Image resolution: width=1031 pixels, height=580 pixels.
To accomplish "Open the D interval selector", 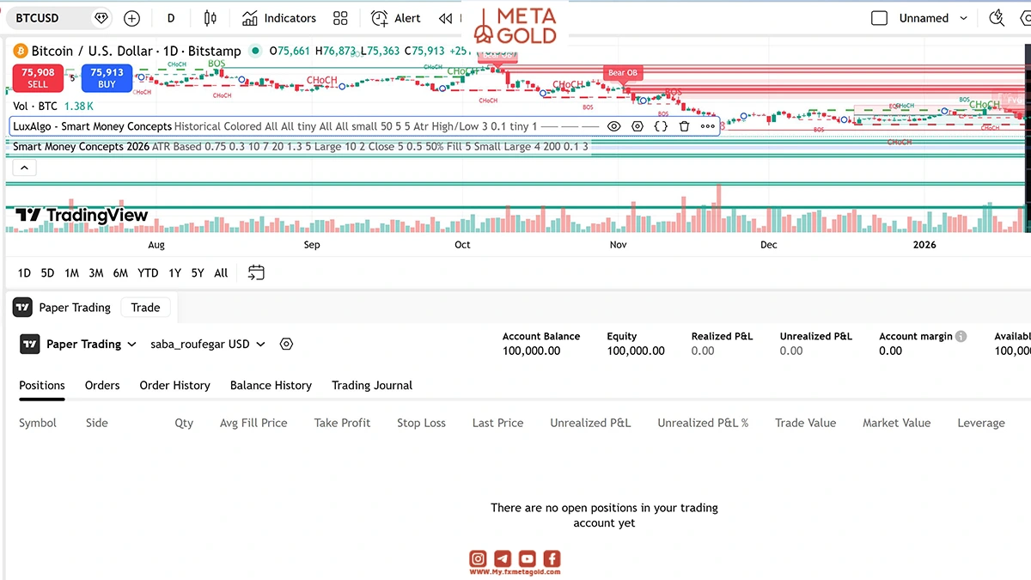I will click(171, 18).
